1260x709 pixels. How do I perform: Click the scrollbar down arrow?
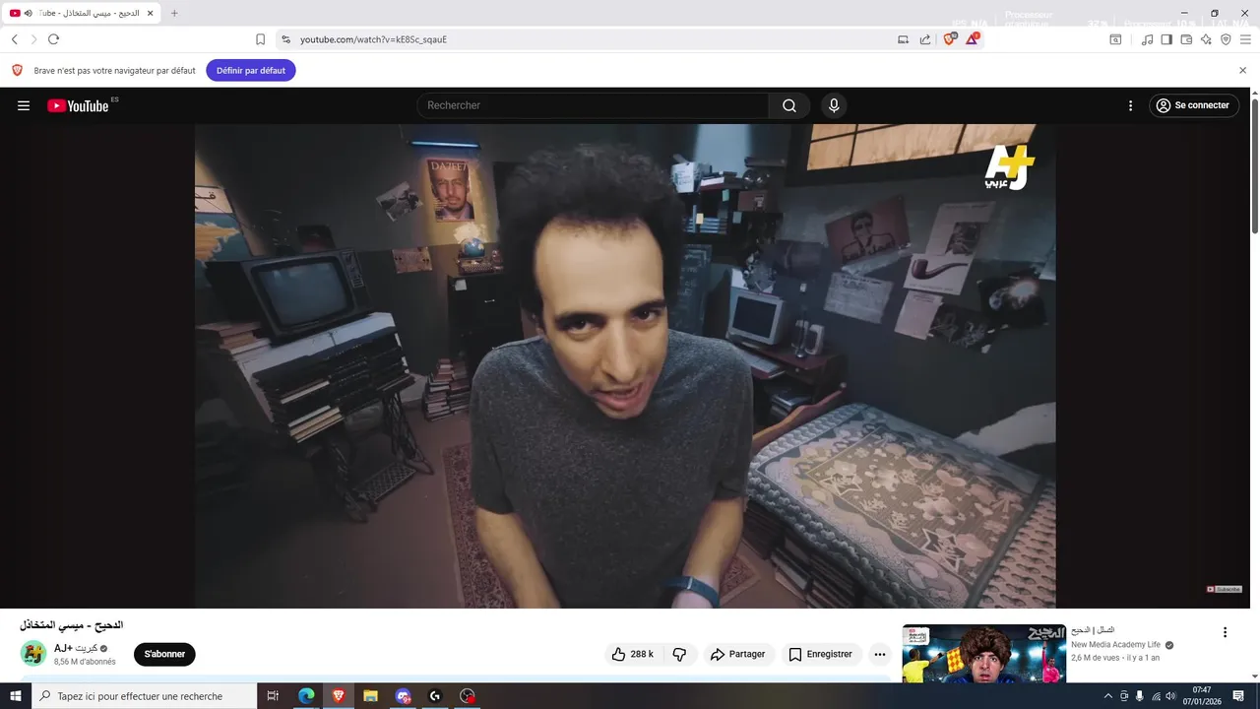pyautogui.click(x=1254, y=676)
